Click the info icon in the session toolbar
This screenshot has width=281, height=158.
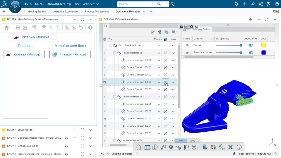pyautogui.click(x=90, y=28)
